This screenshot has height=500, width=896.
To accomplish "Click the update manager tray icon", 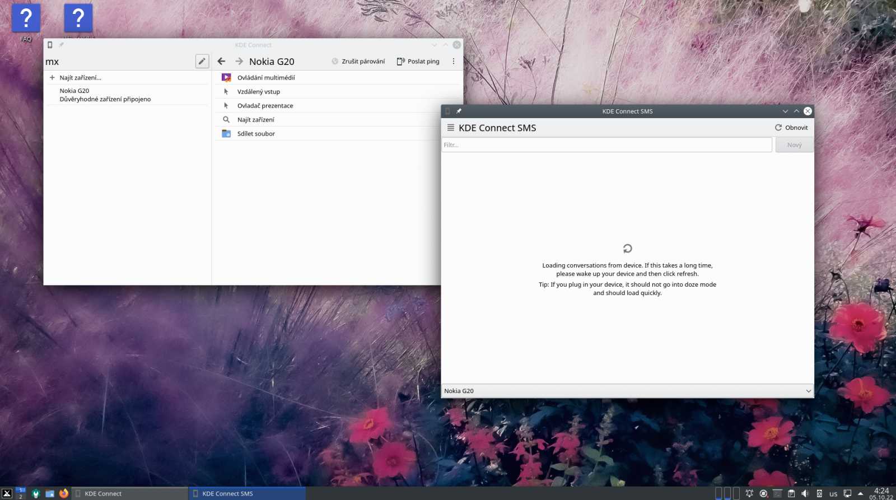I will click(x=763, y=493).
